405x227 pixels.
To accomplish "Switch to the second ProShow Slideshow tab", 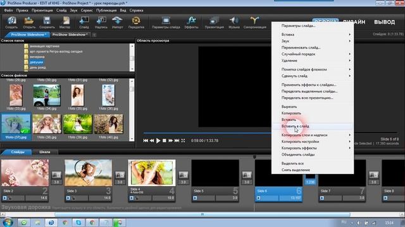I will click(x=70, y=35).
